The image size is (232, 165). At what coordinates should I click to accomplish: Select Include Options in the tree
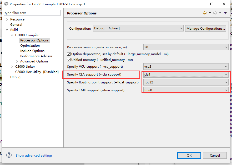click(x=32, y=51)
